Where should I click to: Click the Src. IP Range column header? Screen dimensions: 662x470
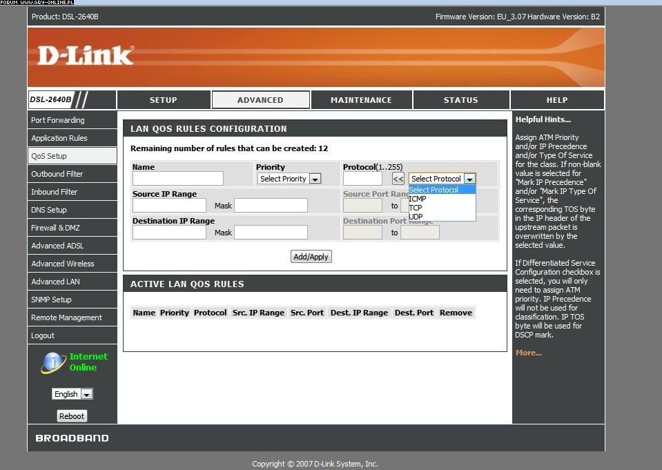258,313
